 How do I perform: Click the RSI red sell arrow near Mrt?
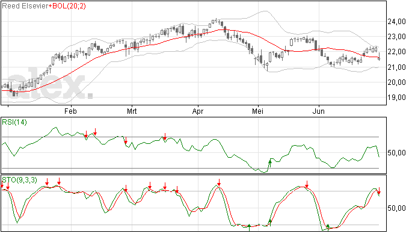tap(126, 140)
